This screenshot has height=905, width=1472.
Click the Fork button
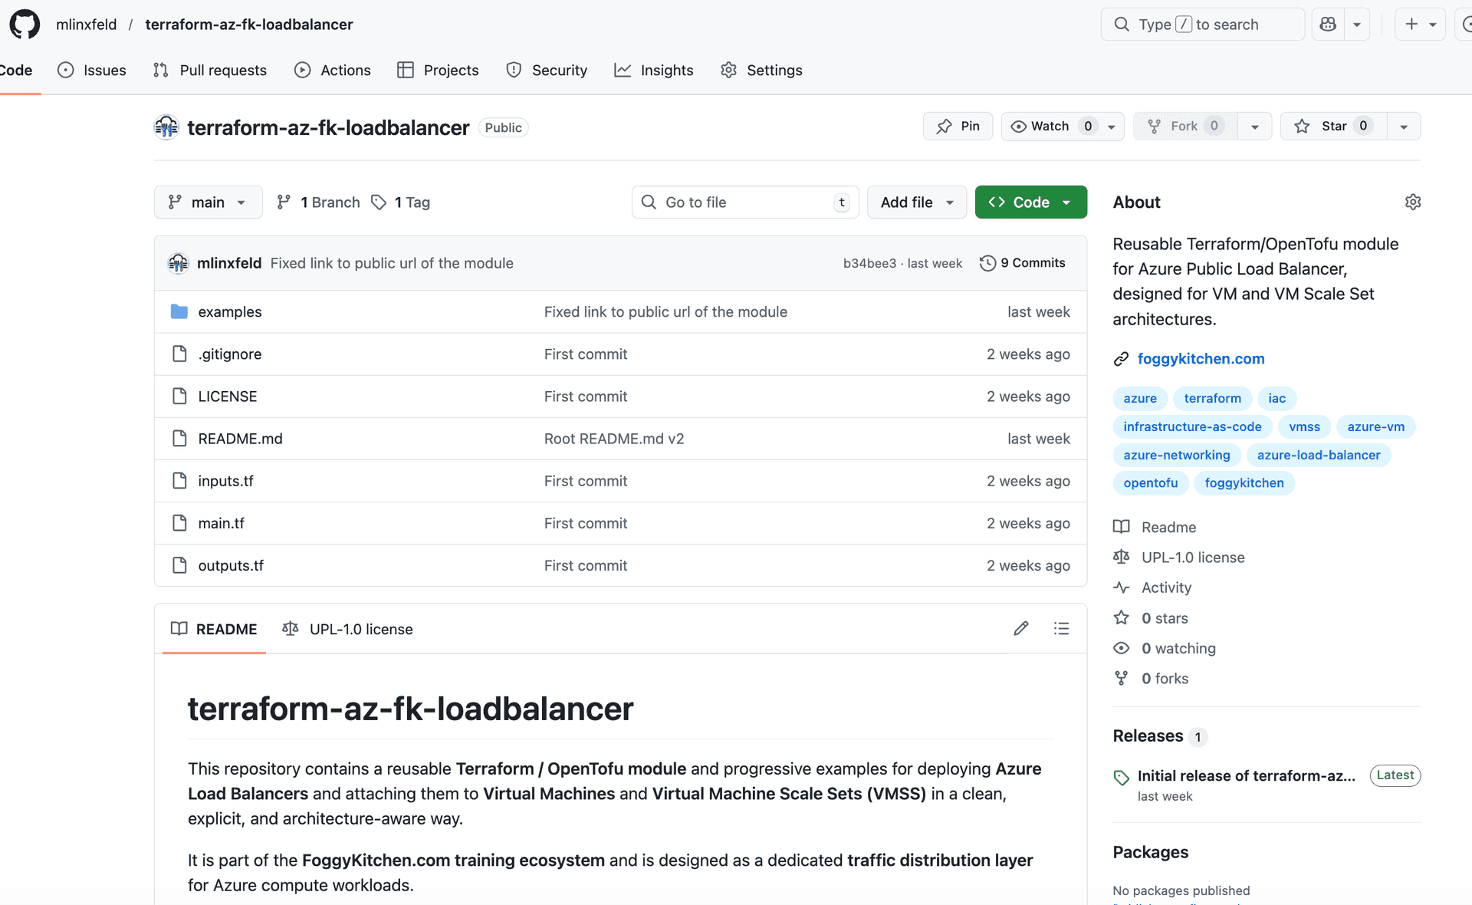[1185, 127]
